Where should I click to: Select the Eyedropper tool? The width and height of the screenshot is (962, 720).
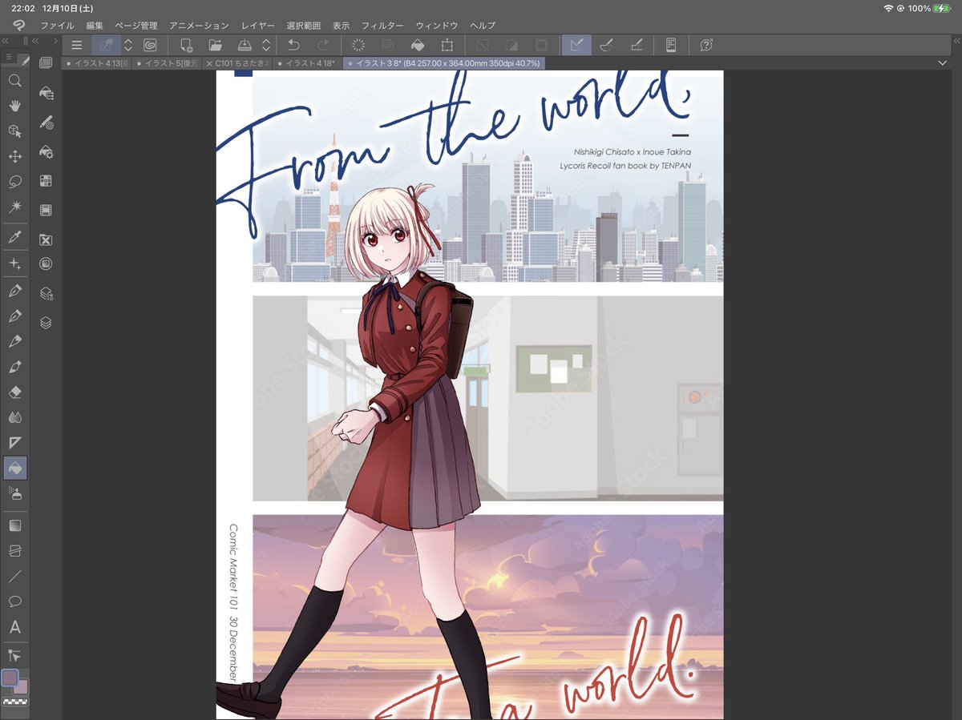(14, 237)
